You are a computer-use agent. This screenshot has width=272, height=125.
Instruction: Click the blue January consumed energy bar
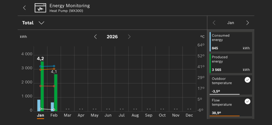(39, 105)
